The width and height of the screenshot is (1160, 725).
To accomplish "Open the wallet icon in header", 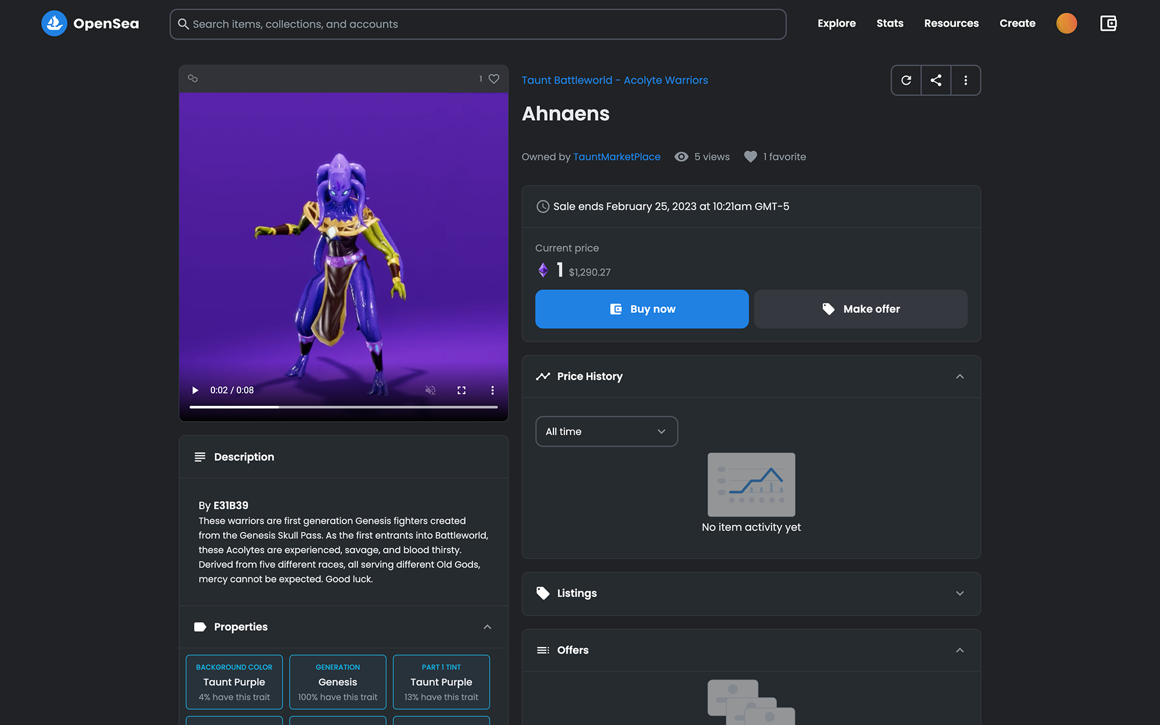I will [1108, 24].
